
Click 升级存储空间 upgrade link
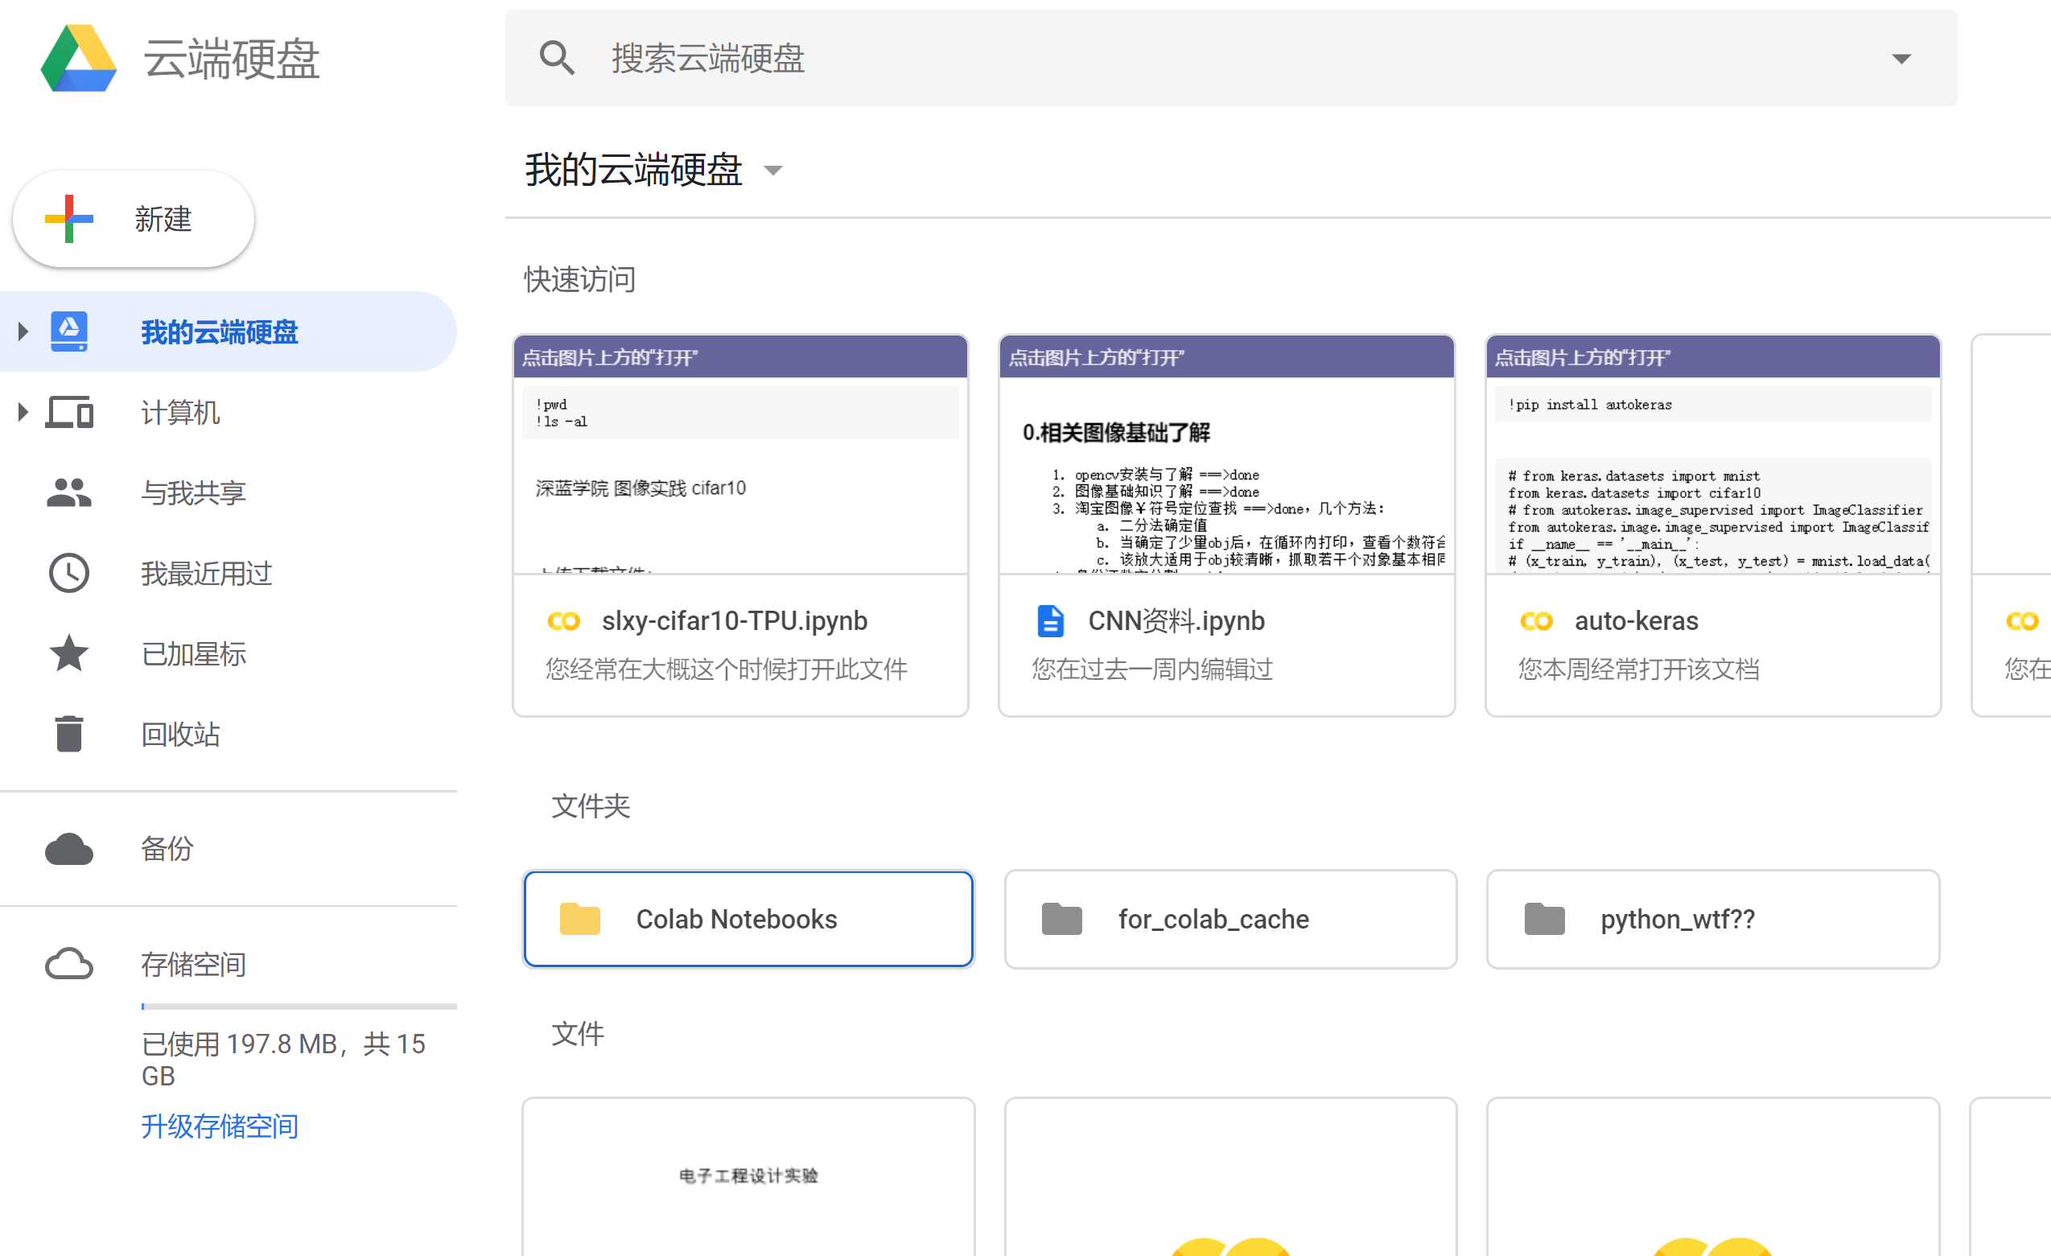click(218, 1126)
